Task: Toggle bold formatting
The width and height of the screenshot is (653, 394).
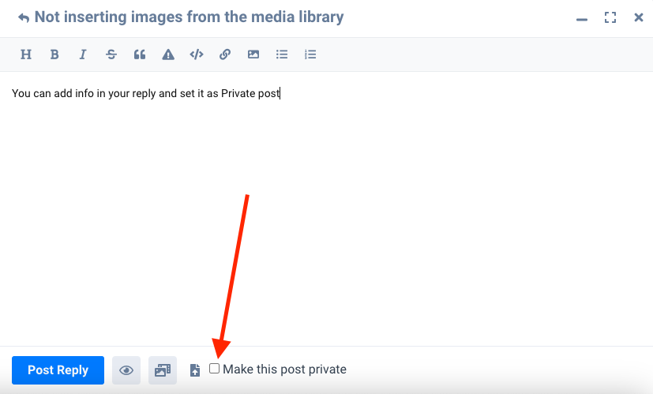Action: (x=54, y=54)
